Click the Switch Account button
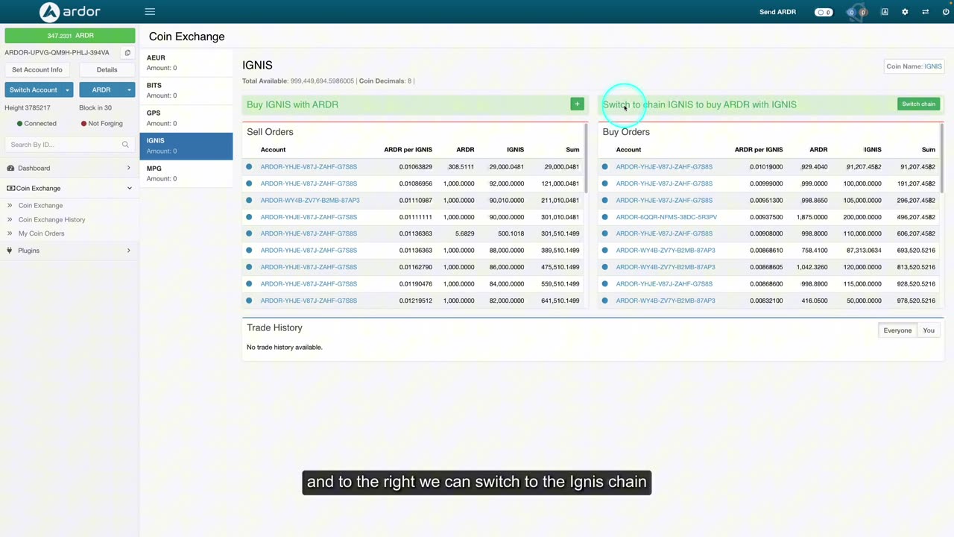The width and height of the screenshot is (954, 537). [34, 90]
